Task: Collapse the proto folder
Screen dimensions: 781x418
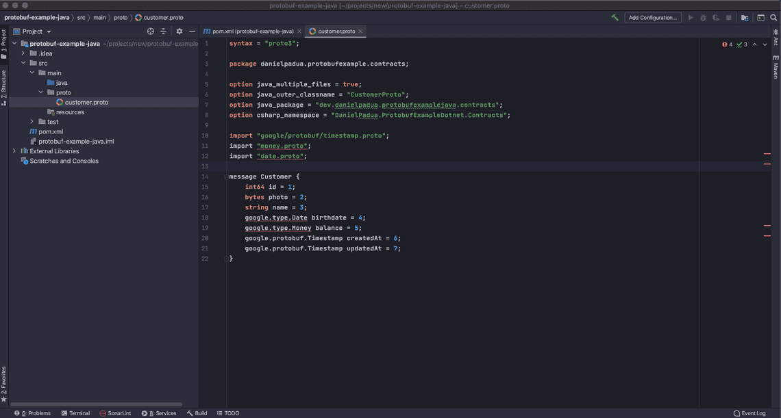Action: pyautogui.click(x=40, y=92)
